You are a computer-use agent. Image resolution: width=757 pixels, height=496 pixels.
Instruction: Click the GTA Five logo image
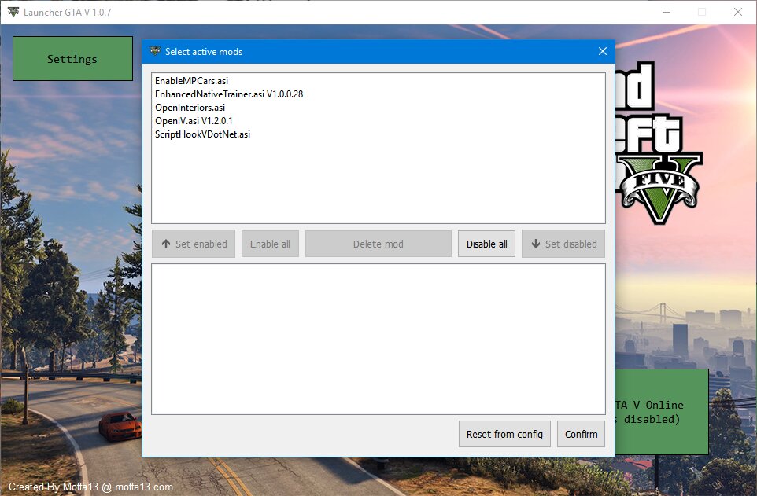[x=657, y=149]
